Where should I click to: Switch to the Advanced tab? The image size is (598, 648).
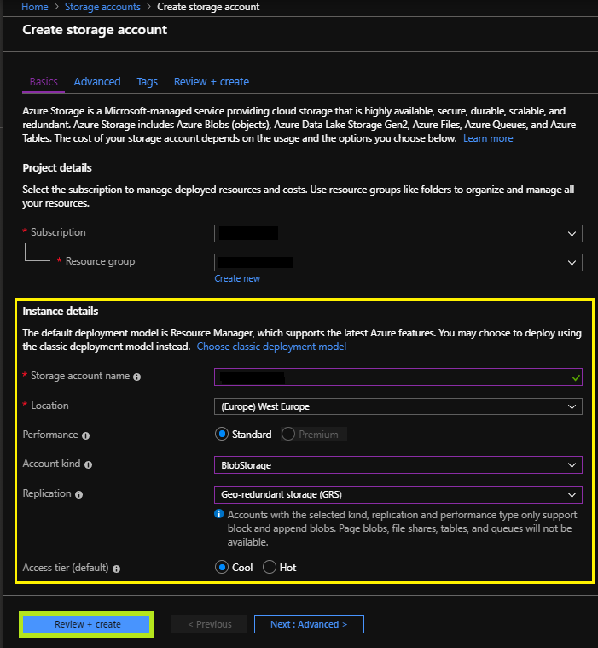click(x=97, y=82)
